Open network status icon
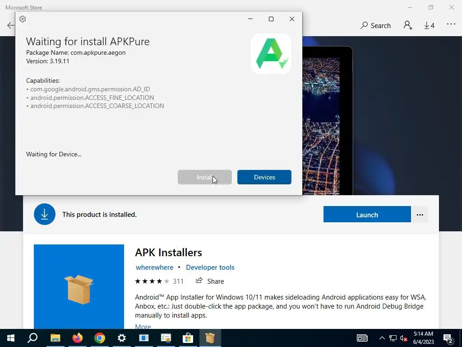Screen dimensions: 462x347 coord(393,338)
